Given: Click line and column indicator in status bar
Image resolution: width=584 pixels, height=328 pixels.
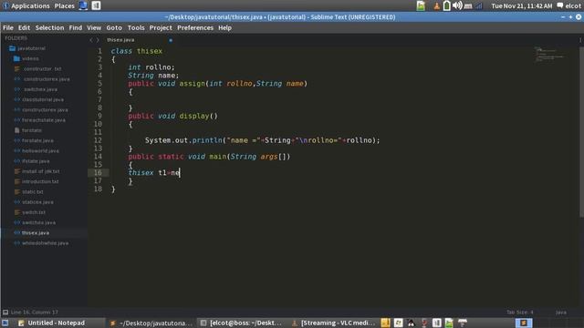Looking at the screenshot, I should coord(35,313).
